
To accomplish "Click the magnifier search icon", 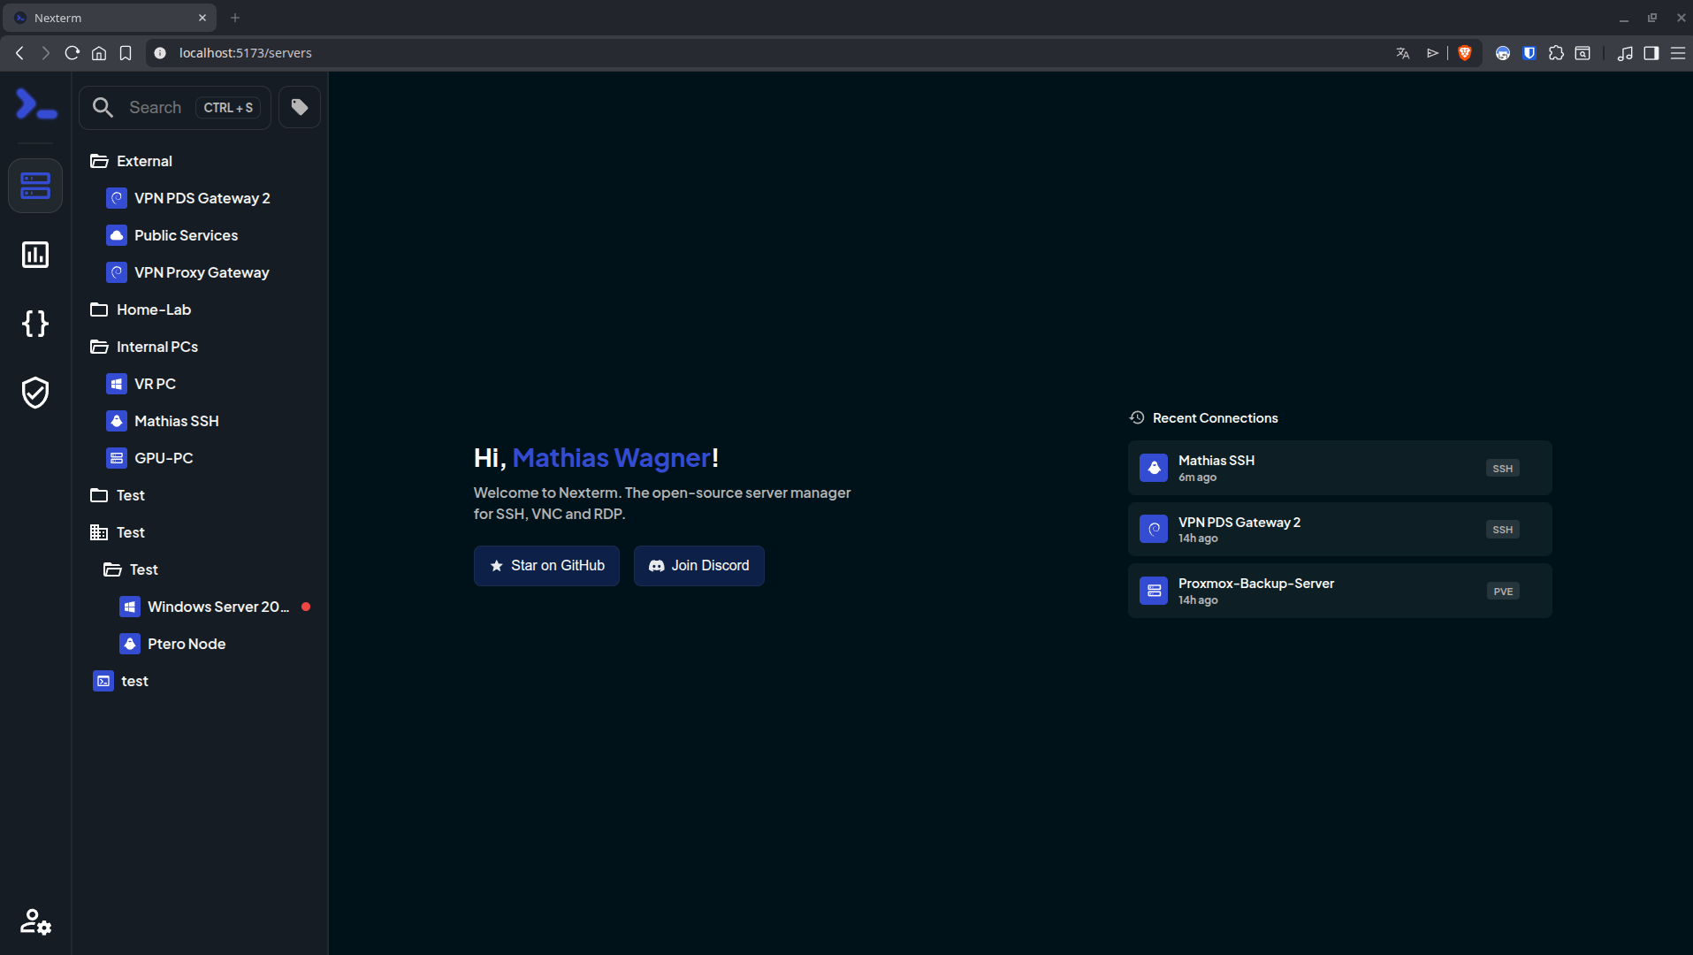I will coord(103,108).
